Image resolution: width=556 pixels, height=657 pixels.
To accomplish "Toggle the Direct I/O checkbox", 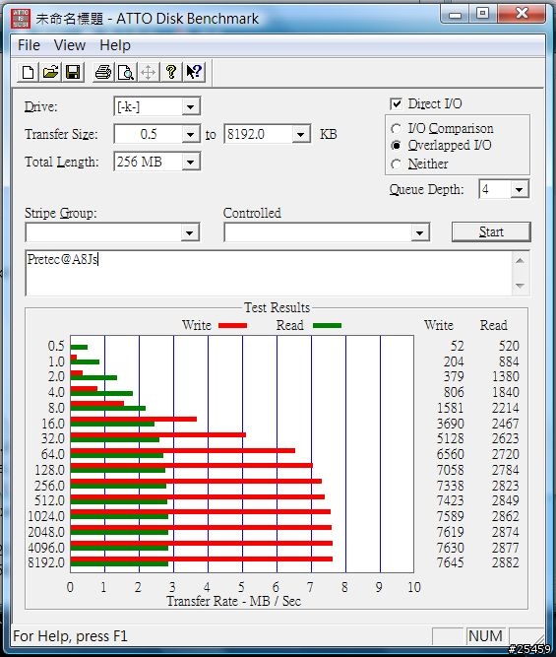I will 396,103.
